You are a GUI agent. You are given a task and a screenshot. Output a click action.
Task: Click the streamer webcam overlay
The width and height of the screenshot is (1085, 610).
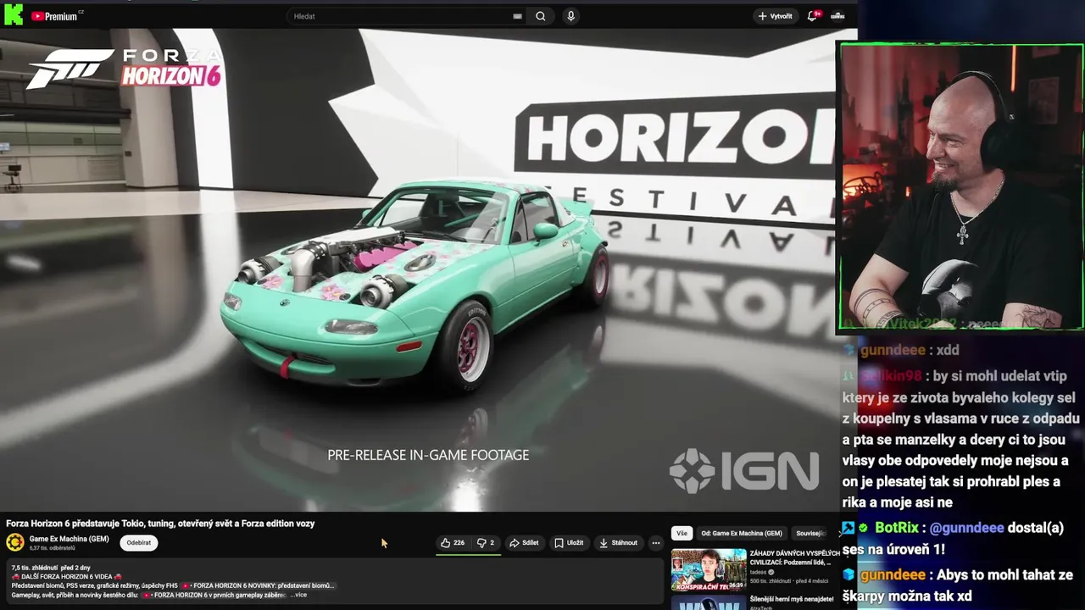click(961, 186)
